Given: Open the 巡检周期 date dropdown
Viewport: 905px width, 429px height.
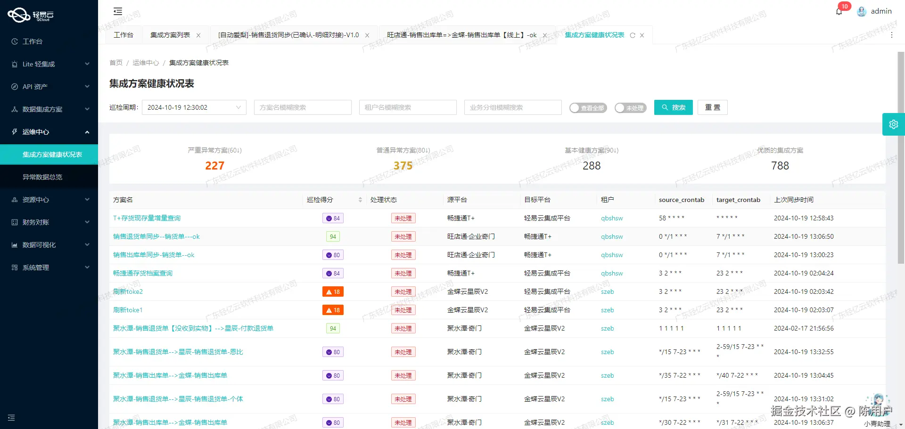Looking at the screenshot, I should click(x=193, y=107).
